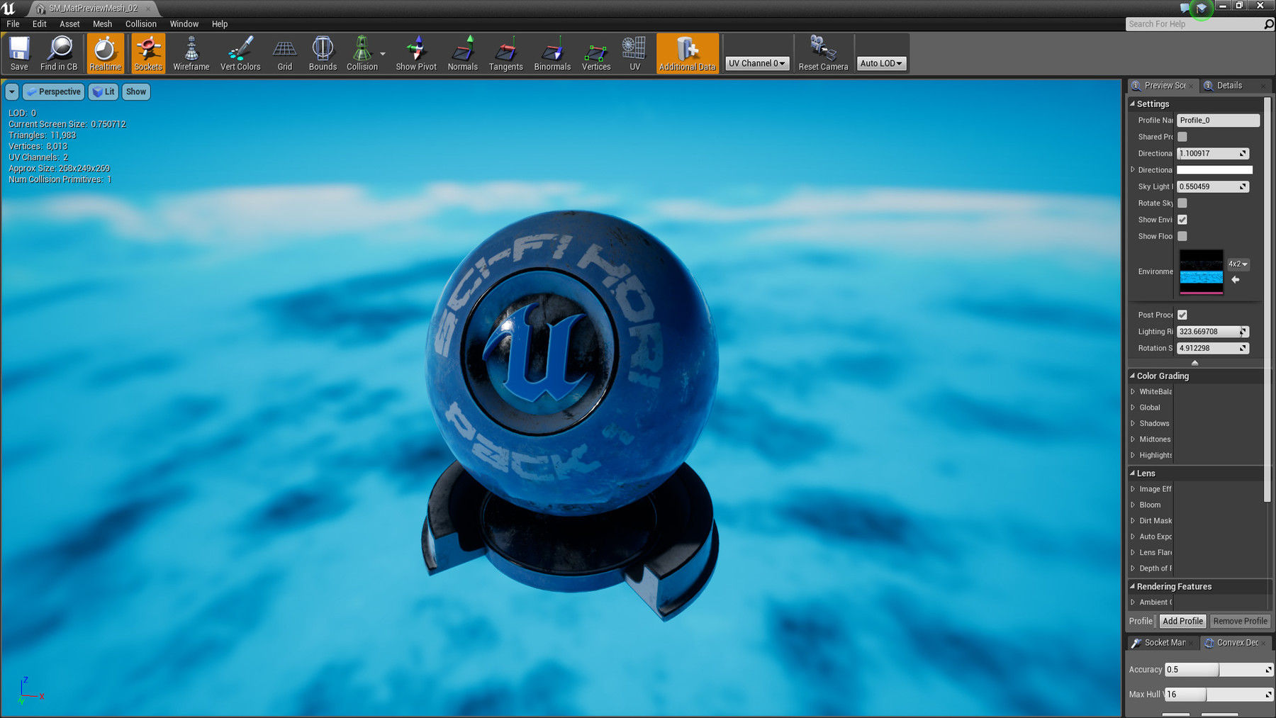The width and height of the screenshot is (1276, 718).
Task: Collapse the Color Grading section
Action: (1132, 376)
